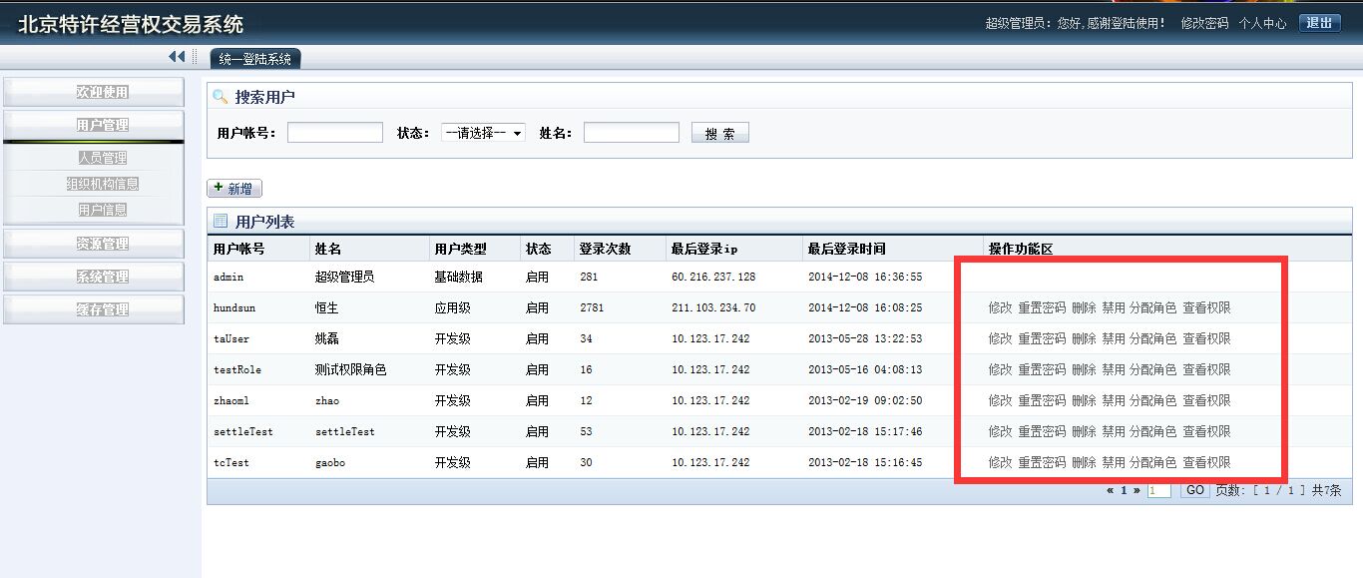Select the 基础数据 user type cell
Image resolution: width=1363 pixels, height=578 pixels.
click(x=459, y=277)
